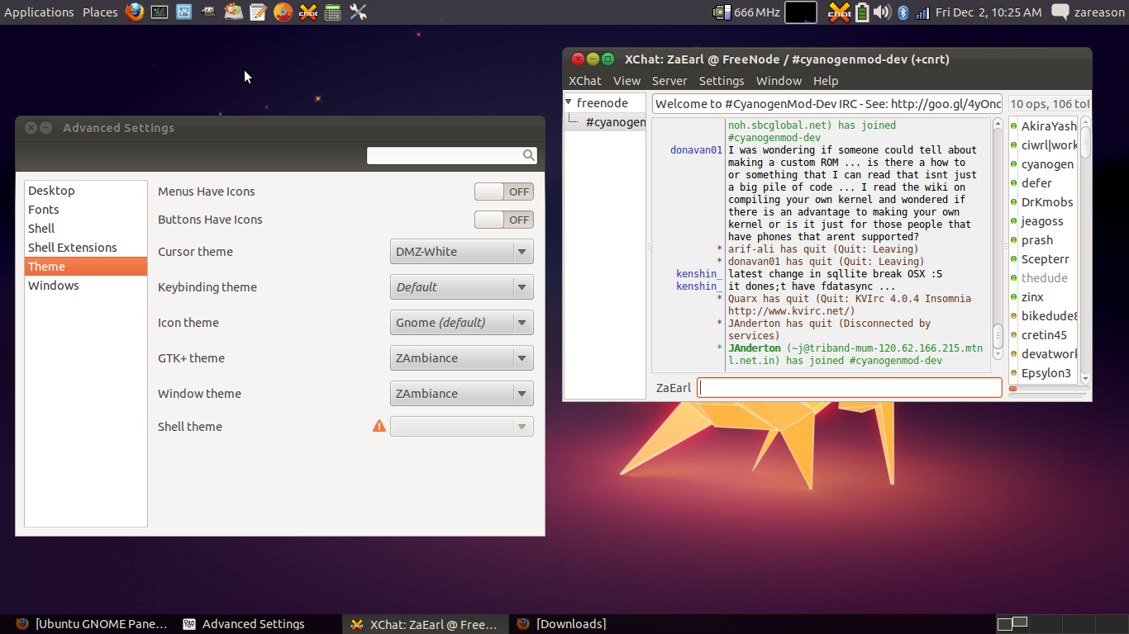Open the Places menu in top panel
This screenshot has height=634, width=1129.
coord(100,12)
